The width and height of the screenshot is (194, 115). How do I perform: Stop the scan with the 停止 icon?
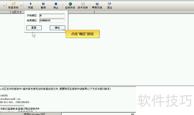pyautogui.click(x=56, y=4)
